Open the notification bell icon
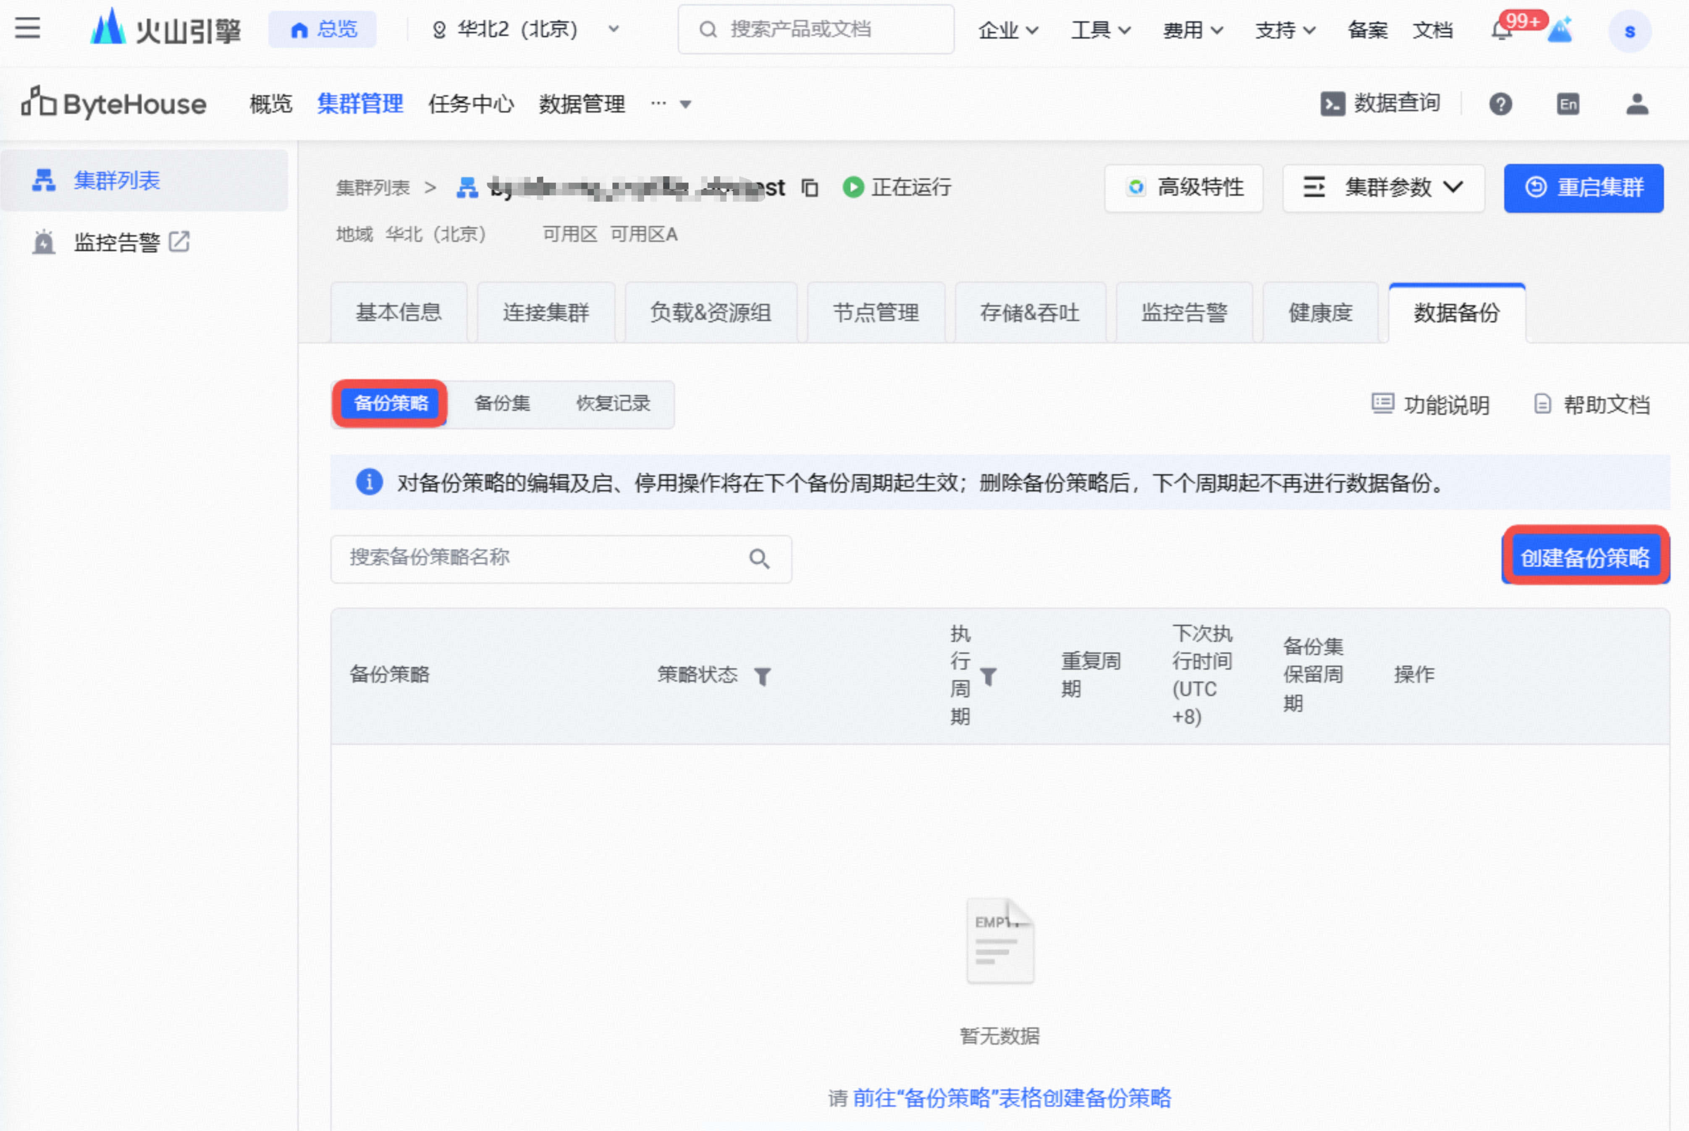 [x=1501, y=30]
